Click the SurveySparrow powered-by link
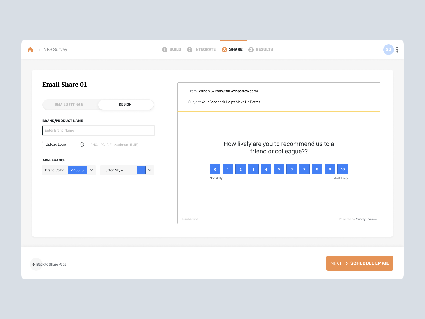 click(367, 219)
